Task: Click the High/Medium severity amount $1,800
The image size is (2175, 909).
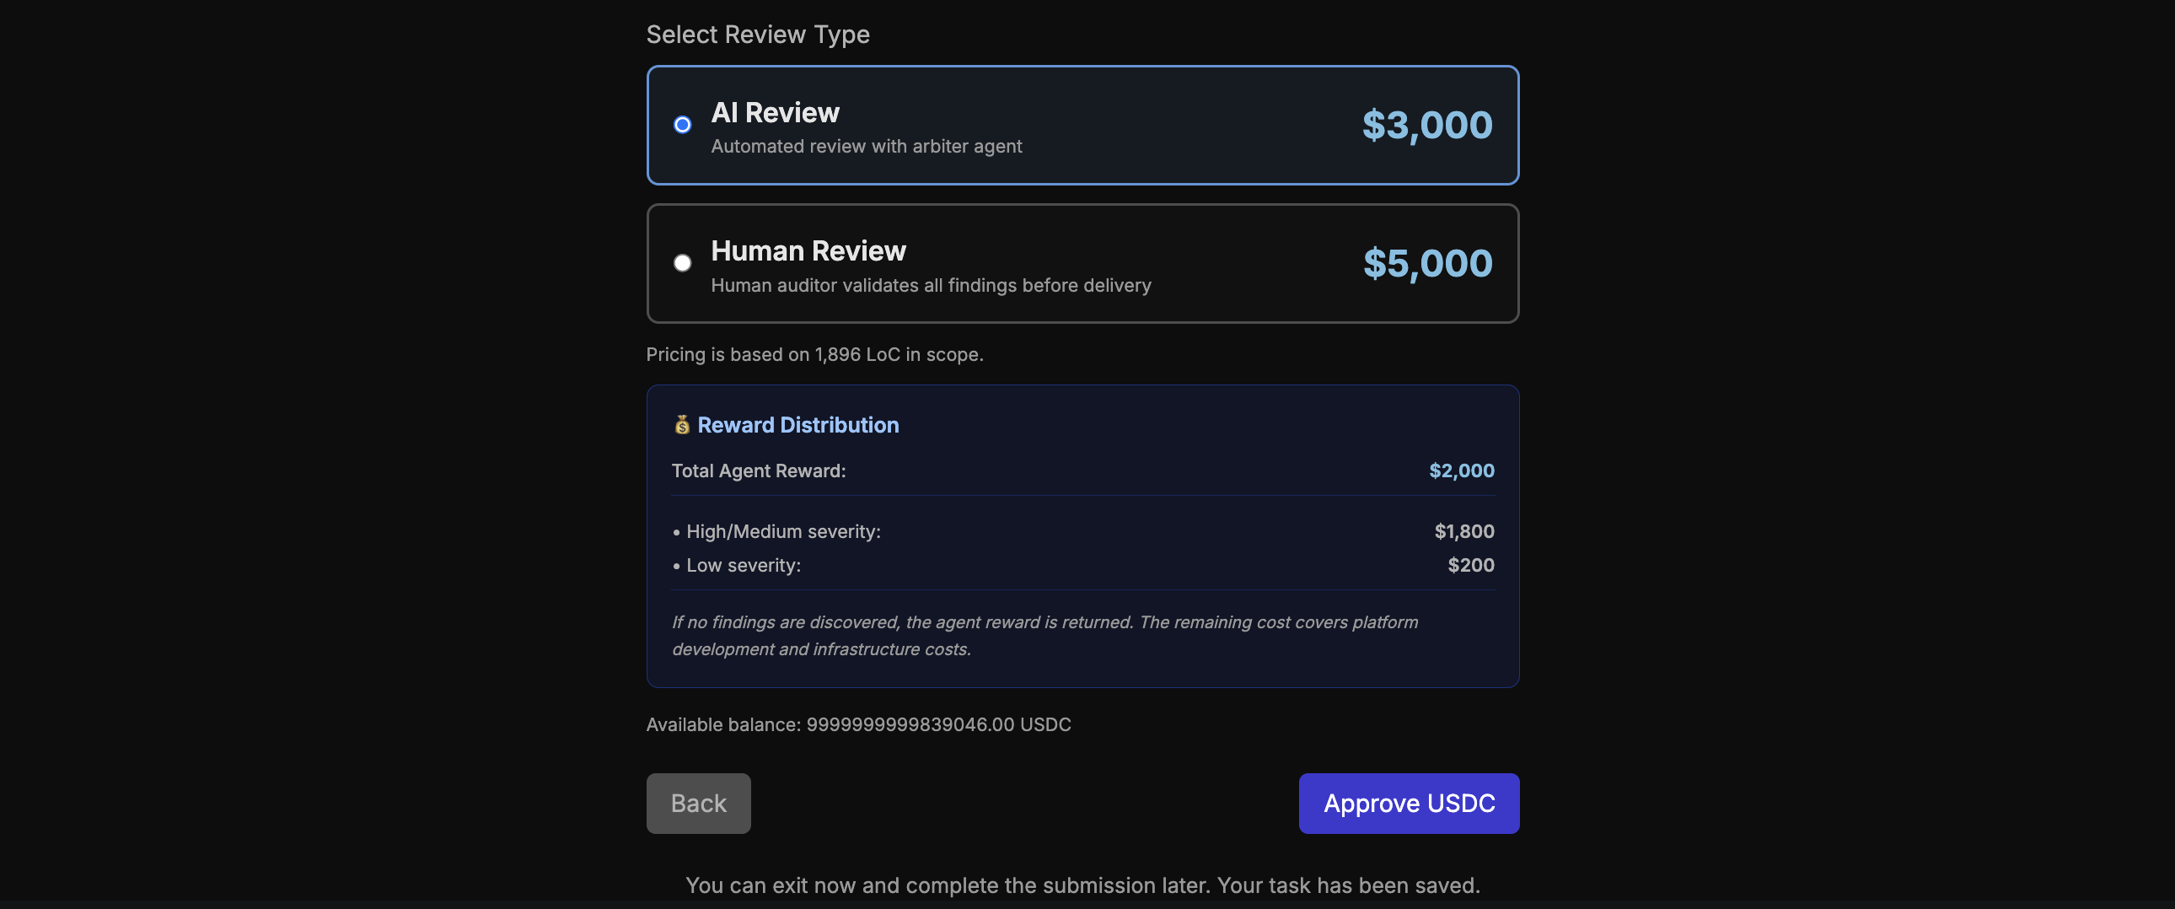Action: pyautogui.click(x=1464, y=531)
